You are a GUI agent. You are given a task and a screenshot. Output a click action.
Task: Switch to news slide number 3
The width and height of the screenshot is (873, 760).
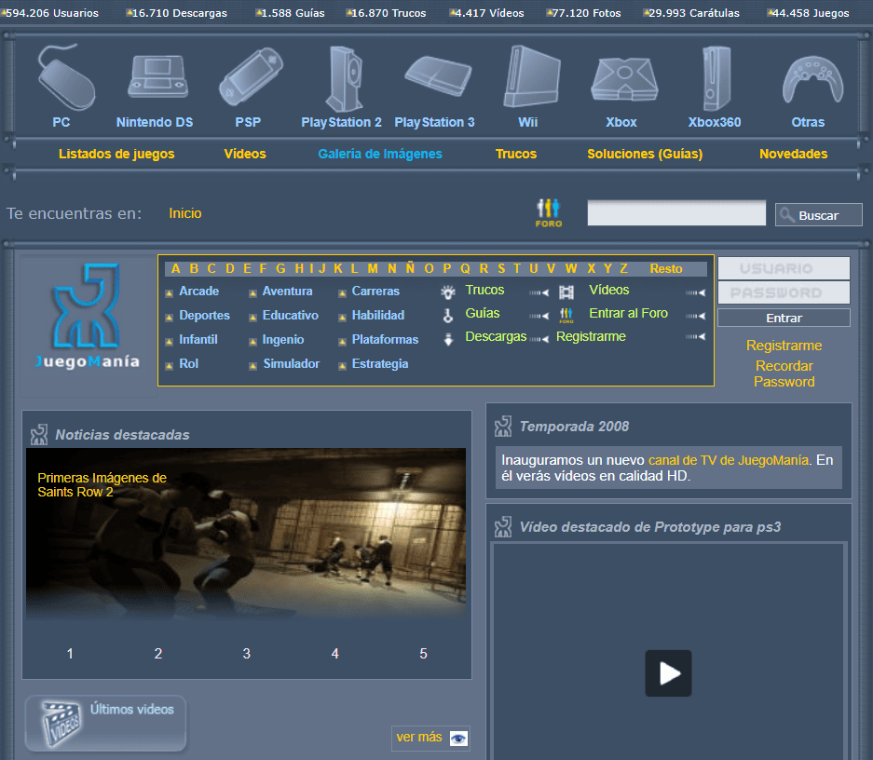click(x=246, y=654)
